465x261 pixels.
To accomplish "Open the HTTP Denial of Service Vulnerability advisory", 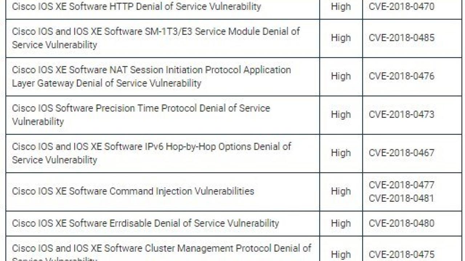I will 137,7.
